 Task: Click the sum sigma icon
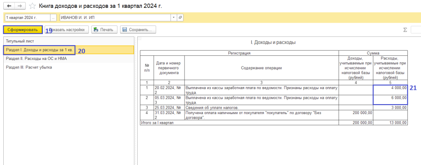(405, 30)
